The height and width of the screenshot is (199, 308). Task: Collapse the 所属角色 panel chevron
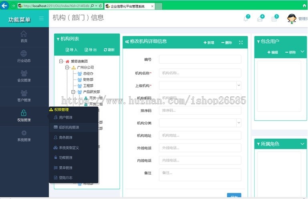(x=302, y=144)
